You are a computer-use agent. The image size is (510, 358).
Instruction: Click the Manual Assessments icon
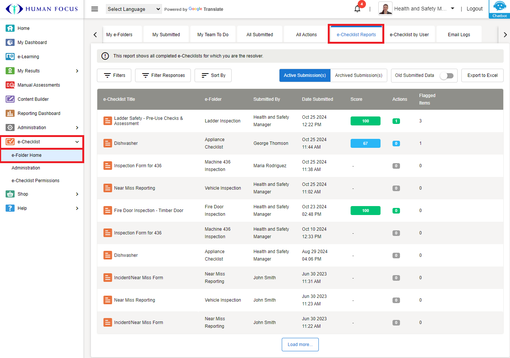coord(10,85)
